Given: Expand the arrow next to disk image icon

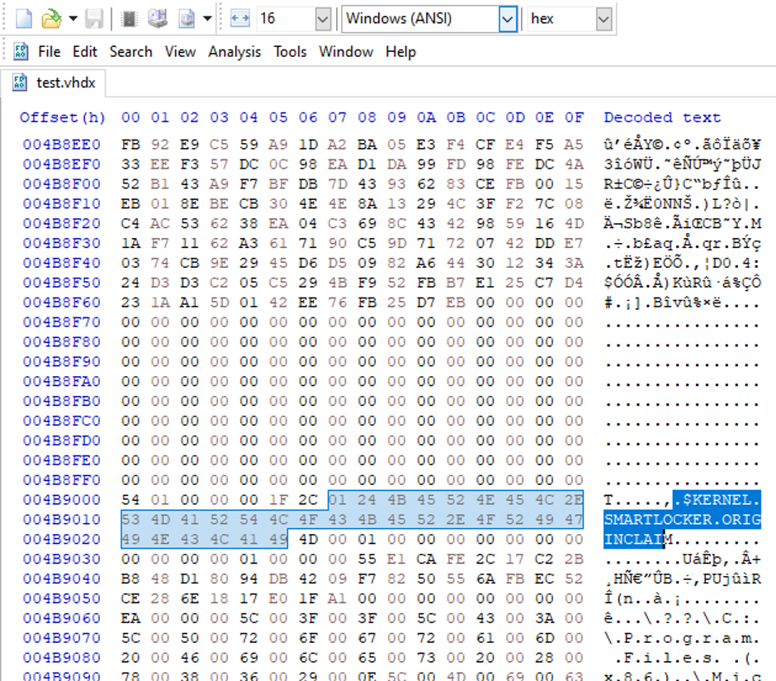Looking at the screenshot, I should point(207,19).
